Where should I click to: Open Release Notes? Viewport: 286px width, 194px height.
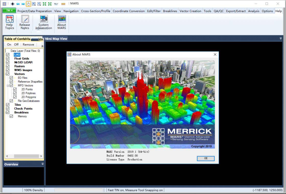point(25,22)
